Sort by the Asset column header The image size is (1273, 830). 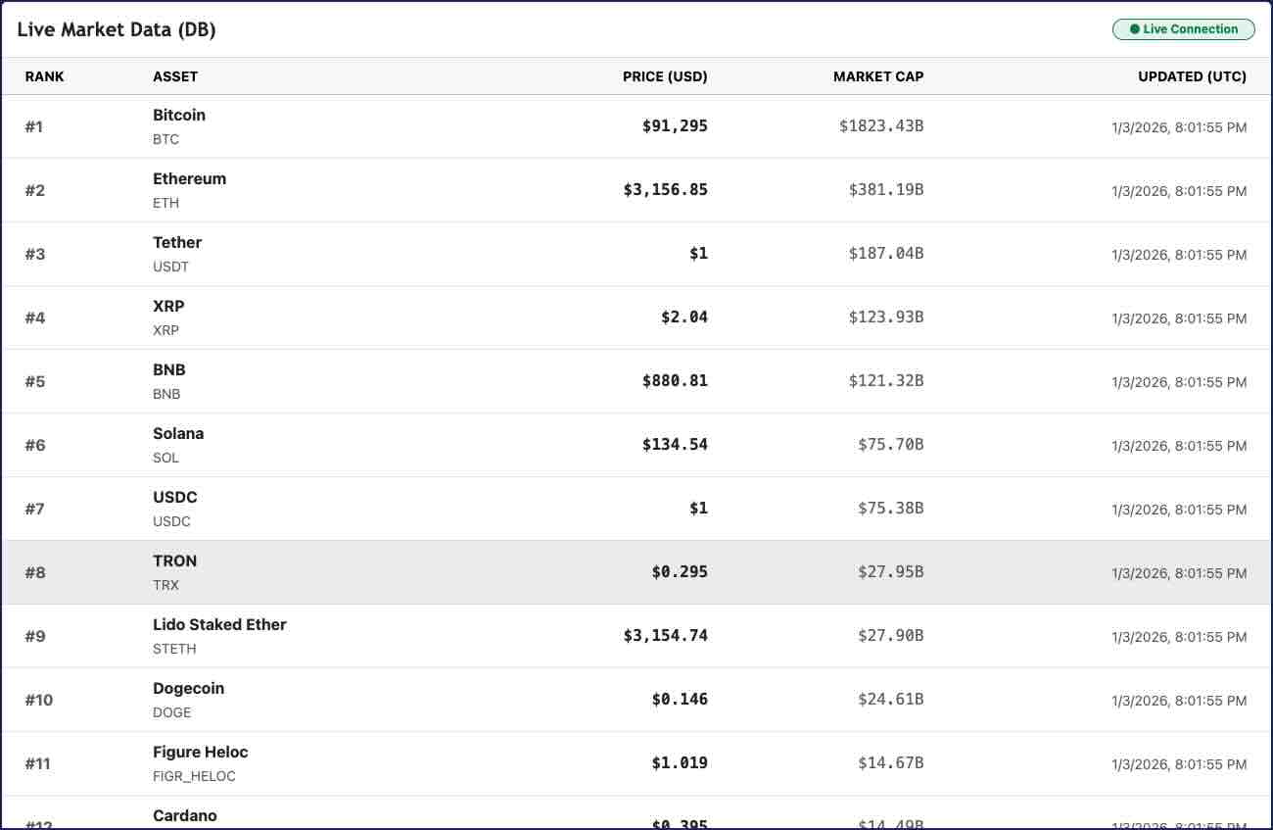point(175,76)
